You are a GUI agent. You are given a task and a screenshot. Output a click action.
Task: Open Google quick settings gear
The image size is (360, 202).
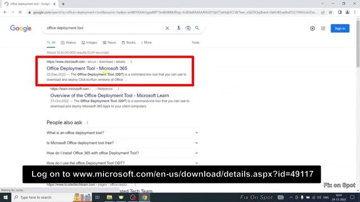point(312,29)
